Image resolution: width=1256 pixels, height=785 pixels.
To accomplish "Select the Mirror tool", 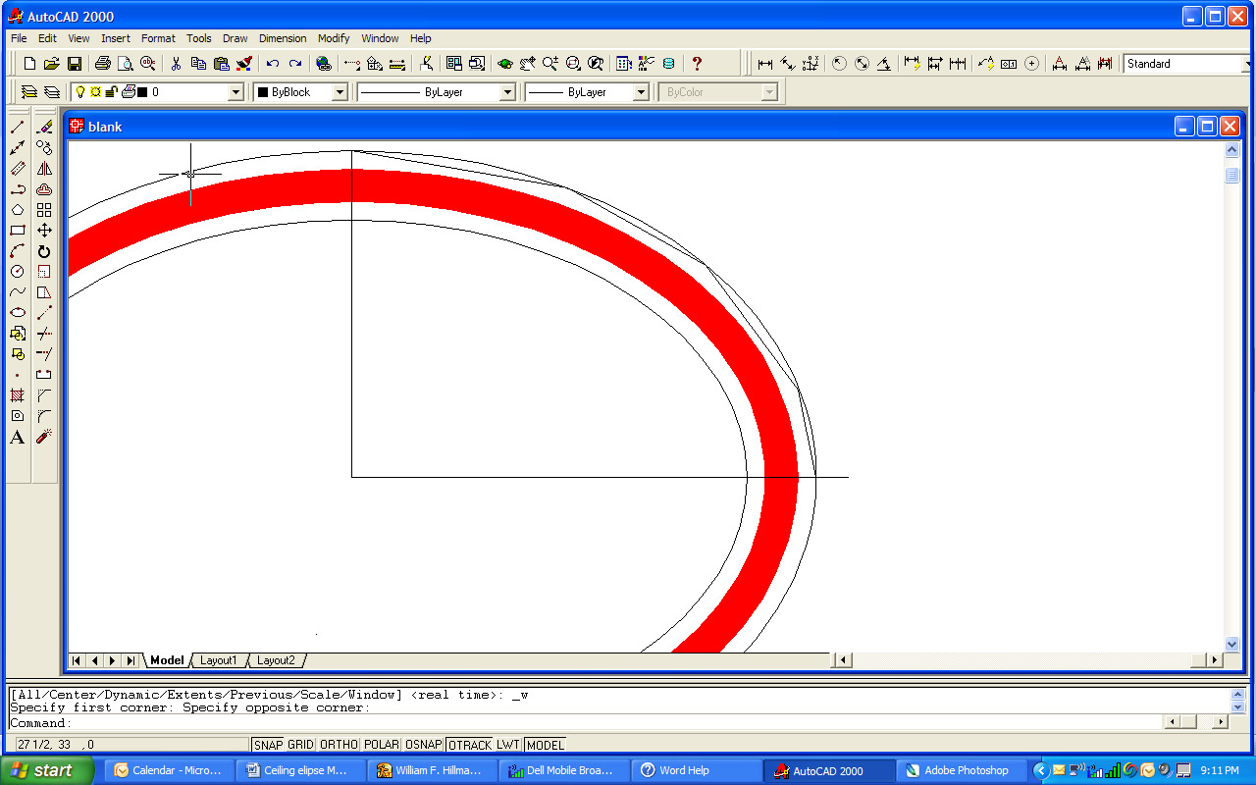I will [x=44, y=169].
